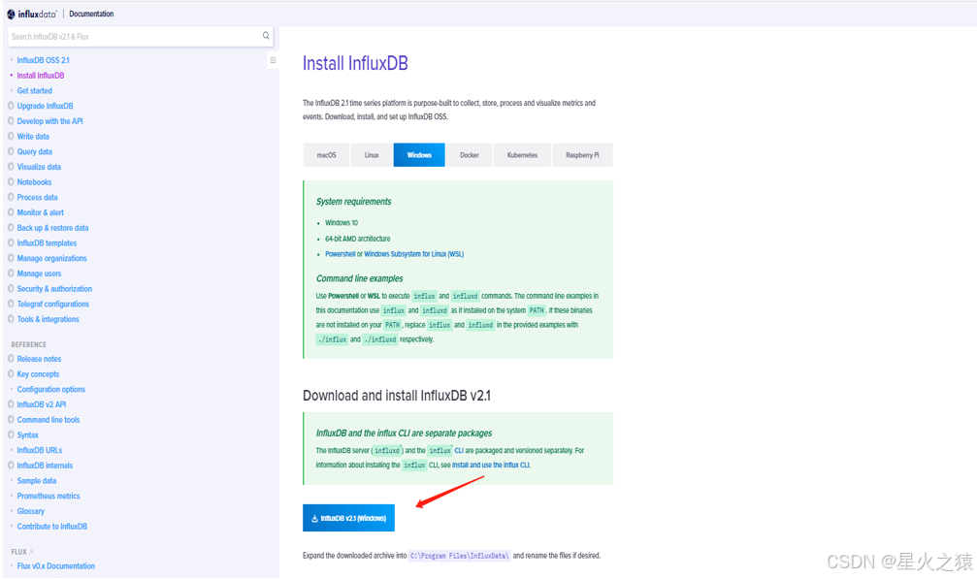Viewport: 977px width, 579px height.
Task: Click the Download and install InfluxDB v2.1 heading
Action: (x=396, y=396)
